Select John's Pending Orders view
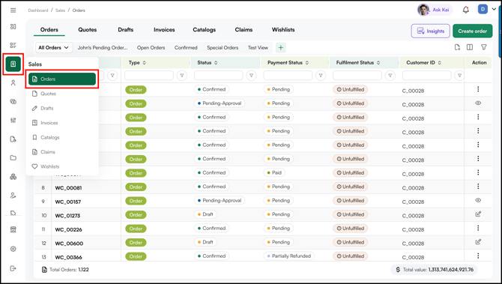502x284 pixels. point(103,48)
